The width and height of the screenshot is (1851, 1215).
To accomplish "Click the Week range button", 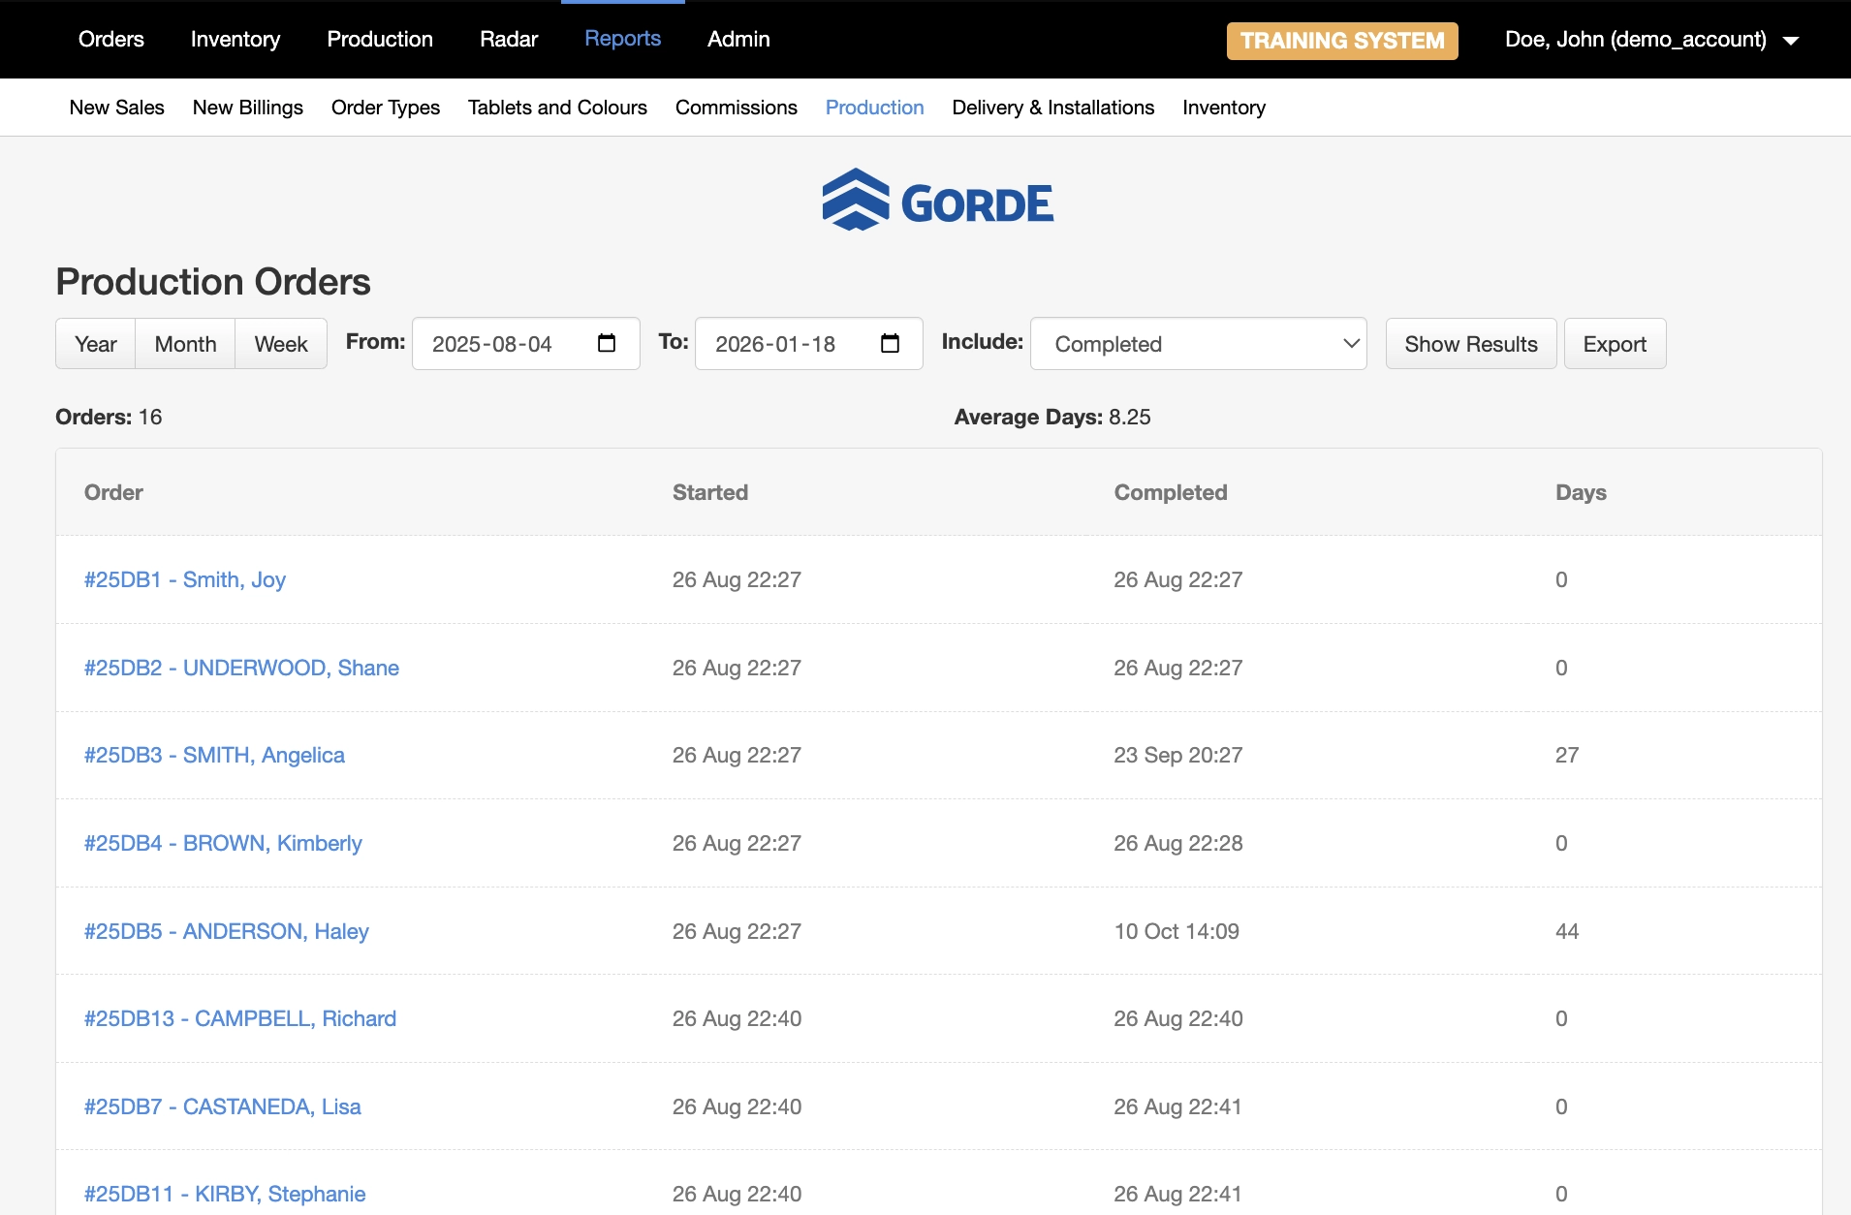I will 281,344.
